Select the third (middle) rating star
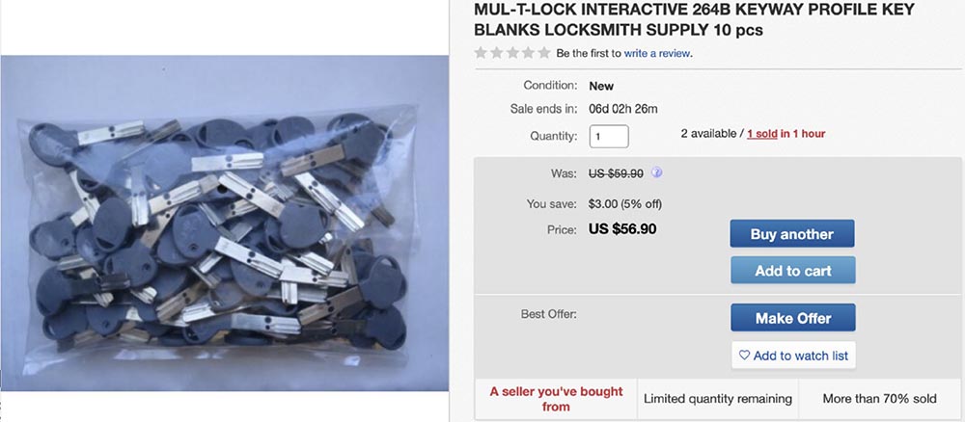965x422 pixels. pos(512,53)
